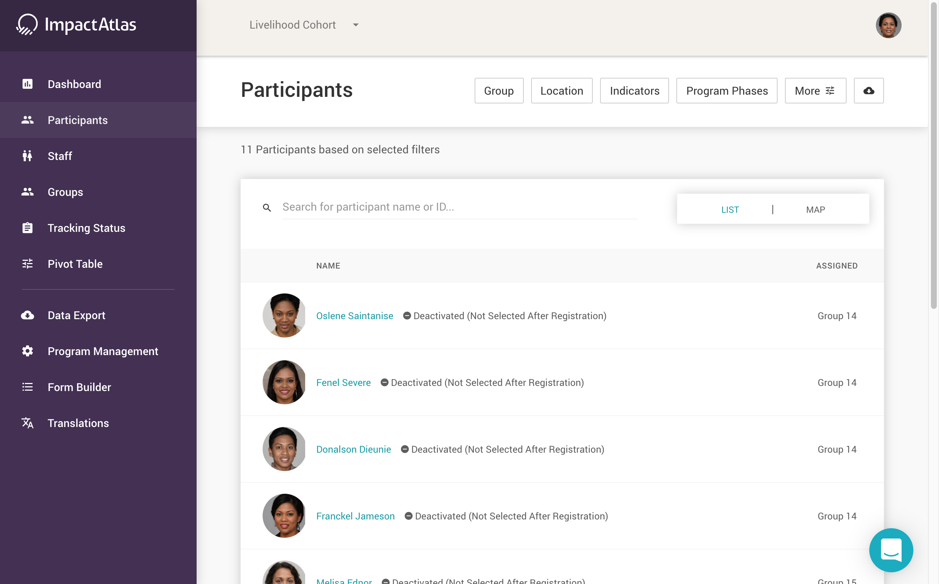This screenshot has width=939, height=584.
Task: Go to Form Builder page
Action: point(79,387)
